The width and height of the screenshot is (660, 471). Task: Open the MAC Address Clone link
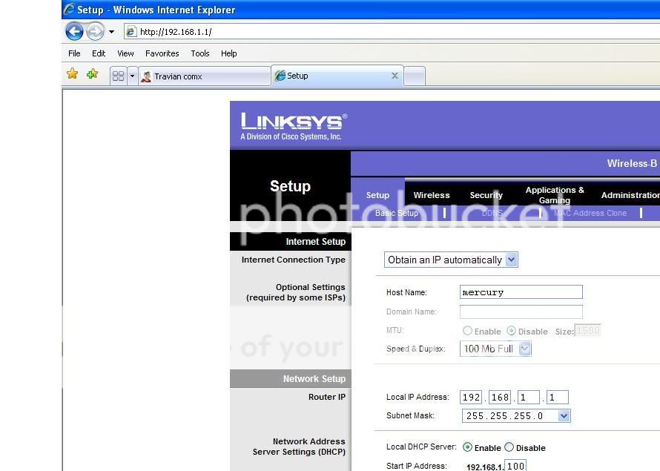click(590, 213)
